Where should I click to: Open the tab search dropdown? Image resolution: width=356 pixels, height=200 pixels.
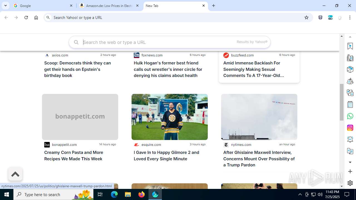coord(6,6)
